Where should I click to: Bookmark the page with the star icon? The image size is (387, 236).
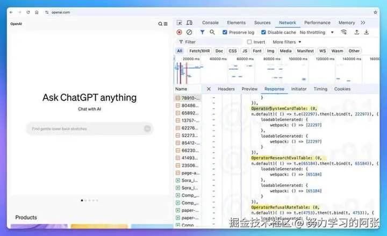(x=375, y=12)
